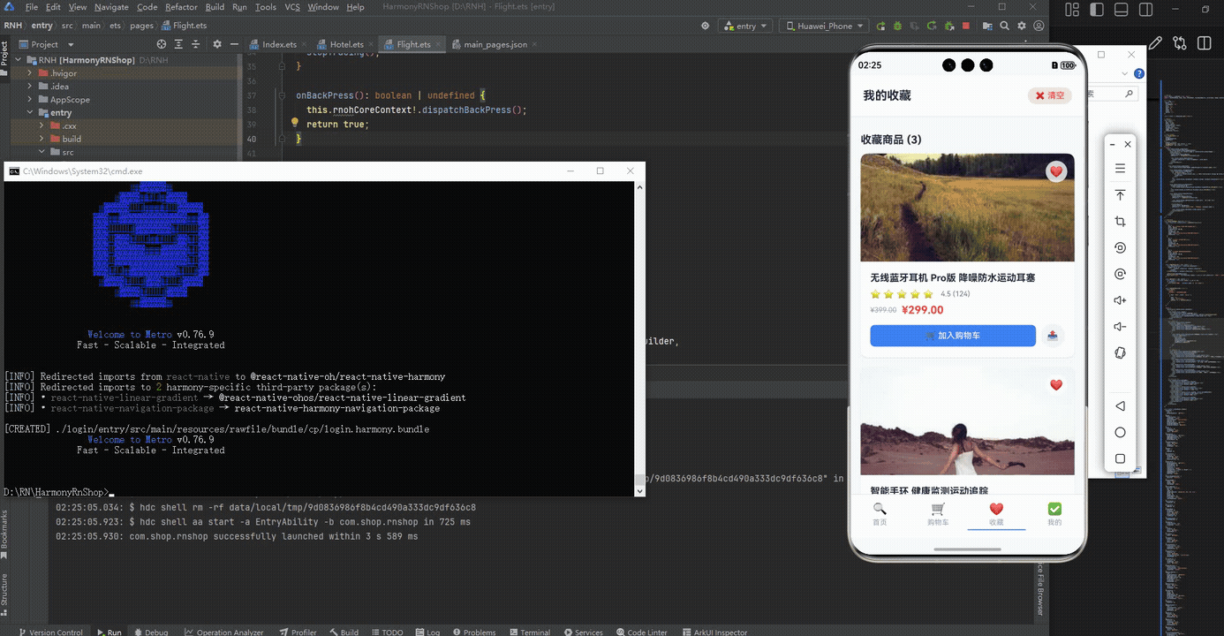Image resolution: width=1224 pixels, height=636 pixels.
Task: Click the yellow lightbulb quick-fix icon
Action: [x=295, y=124]
